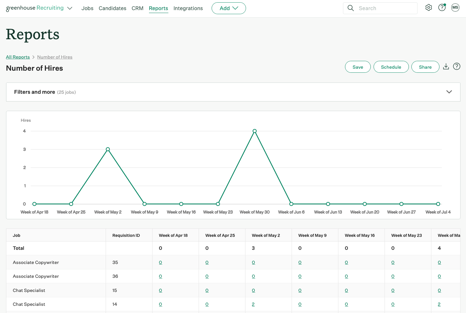Open the All Reports breadcrumb link
The width and height of the screenshot is (466, 313).
point(18,57)
